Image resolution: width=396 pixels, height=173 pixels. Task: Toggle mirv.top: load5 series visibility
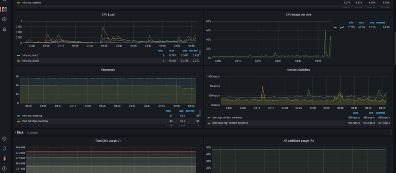[x=30, y=61]
